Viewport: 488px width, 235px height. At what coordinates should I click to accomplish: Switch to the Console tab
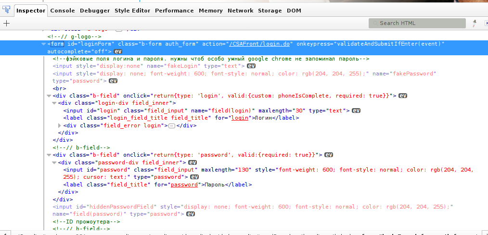pyautogui.click(x=63, y=11)
